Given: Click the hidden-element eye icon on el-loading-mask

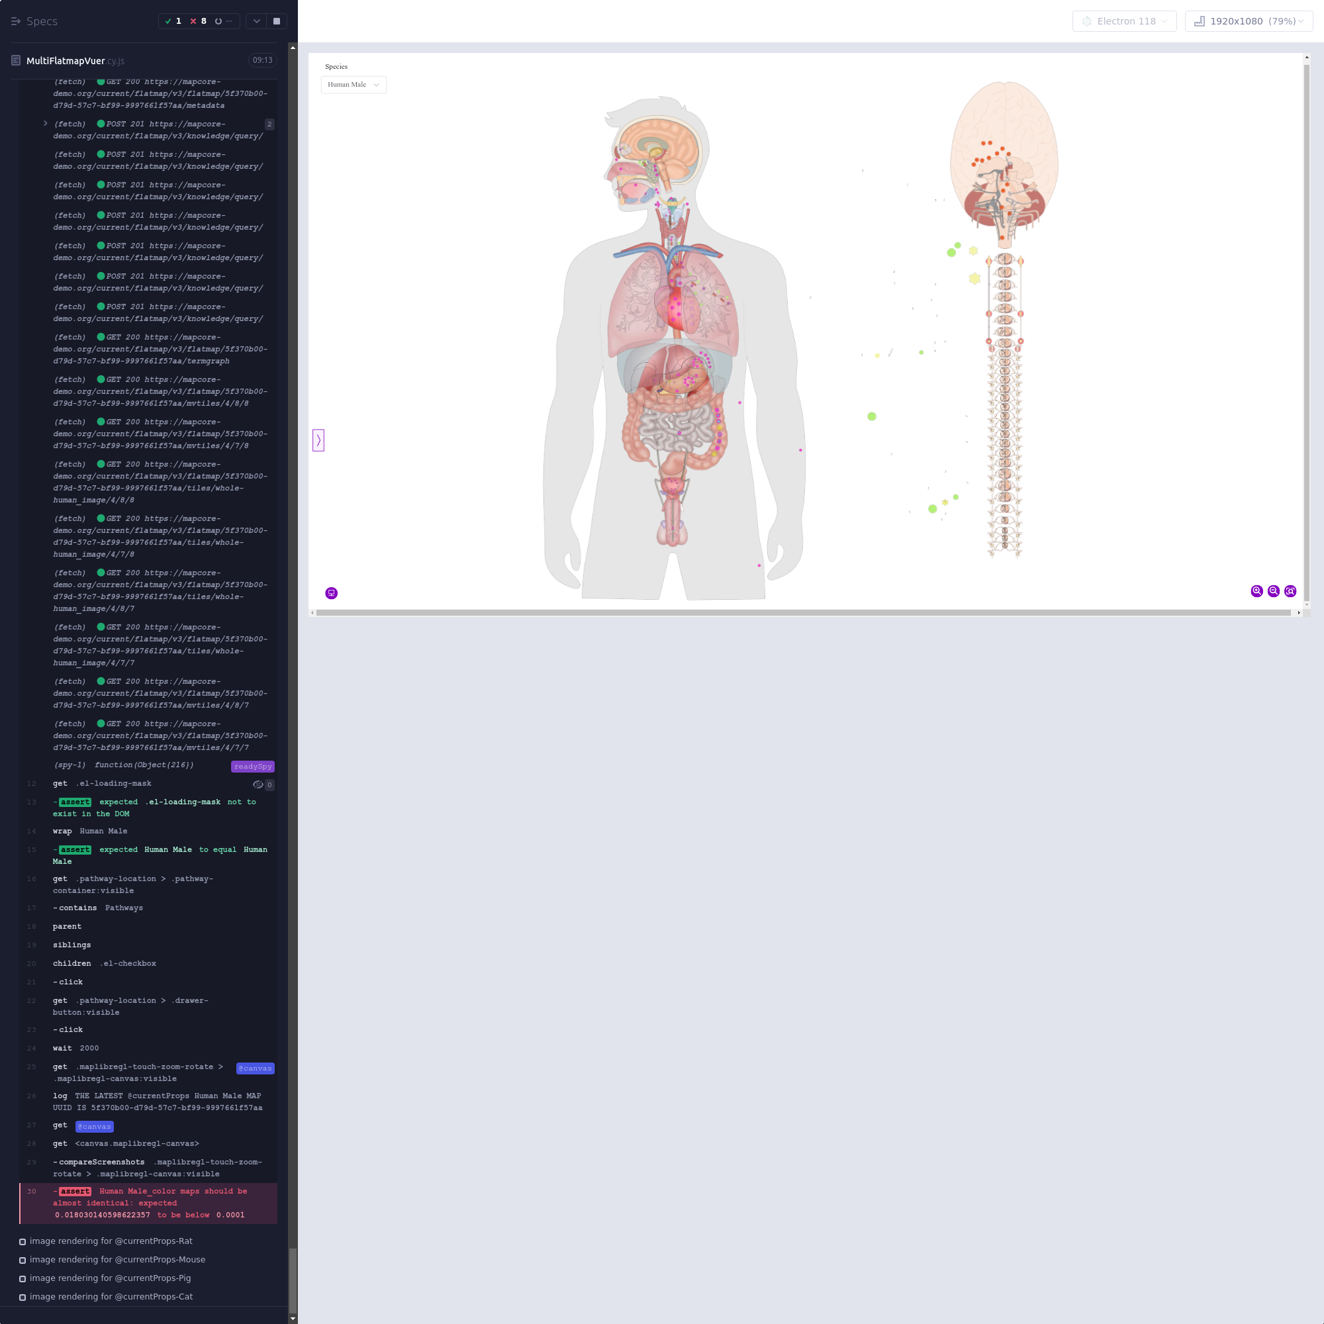Looking at the screenshot, I should [258, 784].
